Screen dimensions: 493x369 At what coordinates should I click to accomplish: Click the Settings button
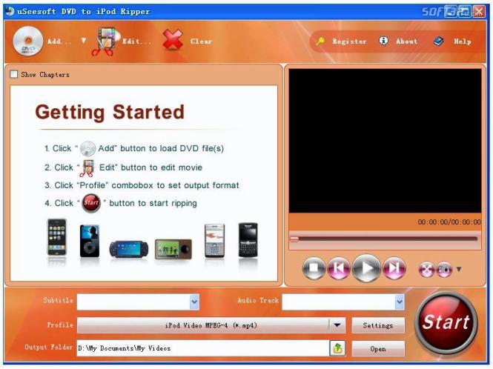[x=378, y=325]
